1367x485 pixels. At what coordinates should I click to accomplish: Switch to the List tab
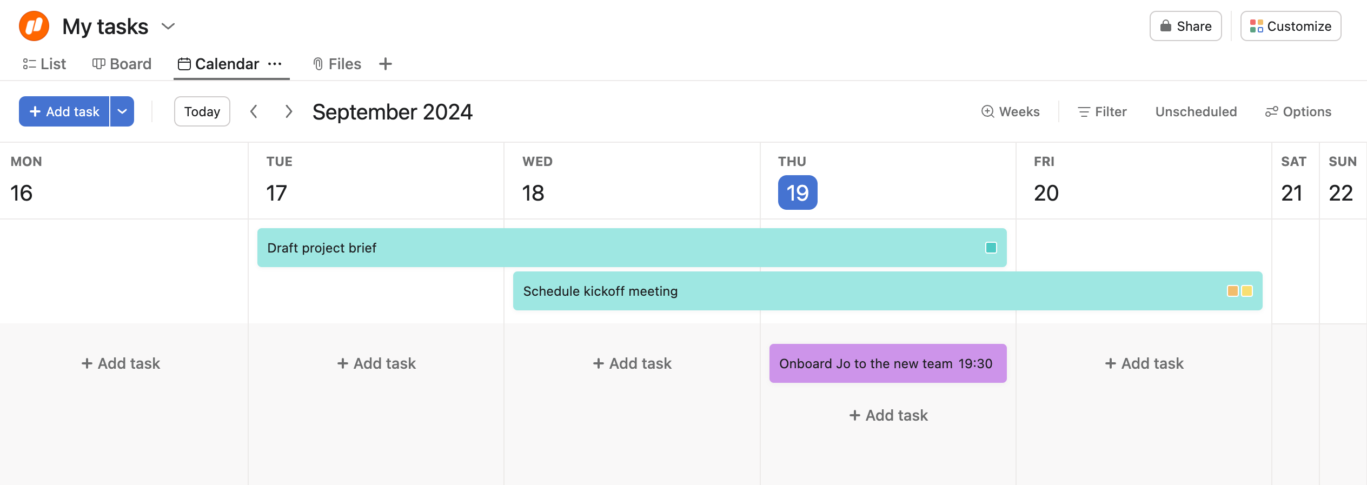pyautogui.click(x=44, y=64)
